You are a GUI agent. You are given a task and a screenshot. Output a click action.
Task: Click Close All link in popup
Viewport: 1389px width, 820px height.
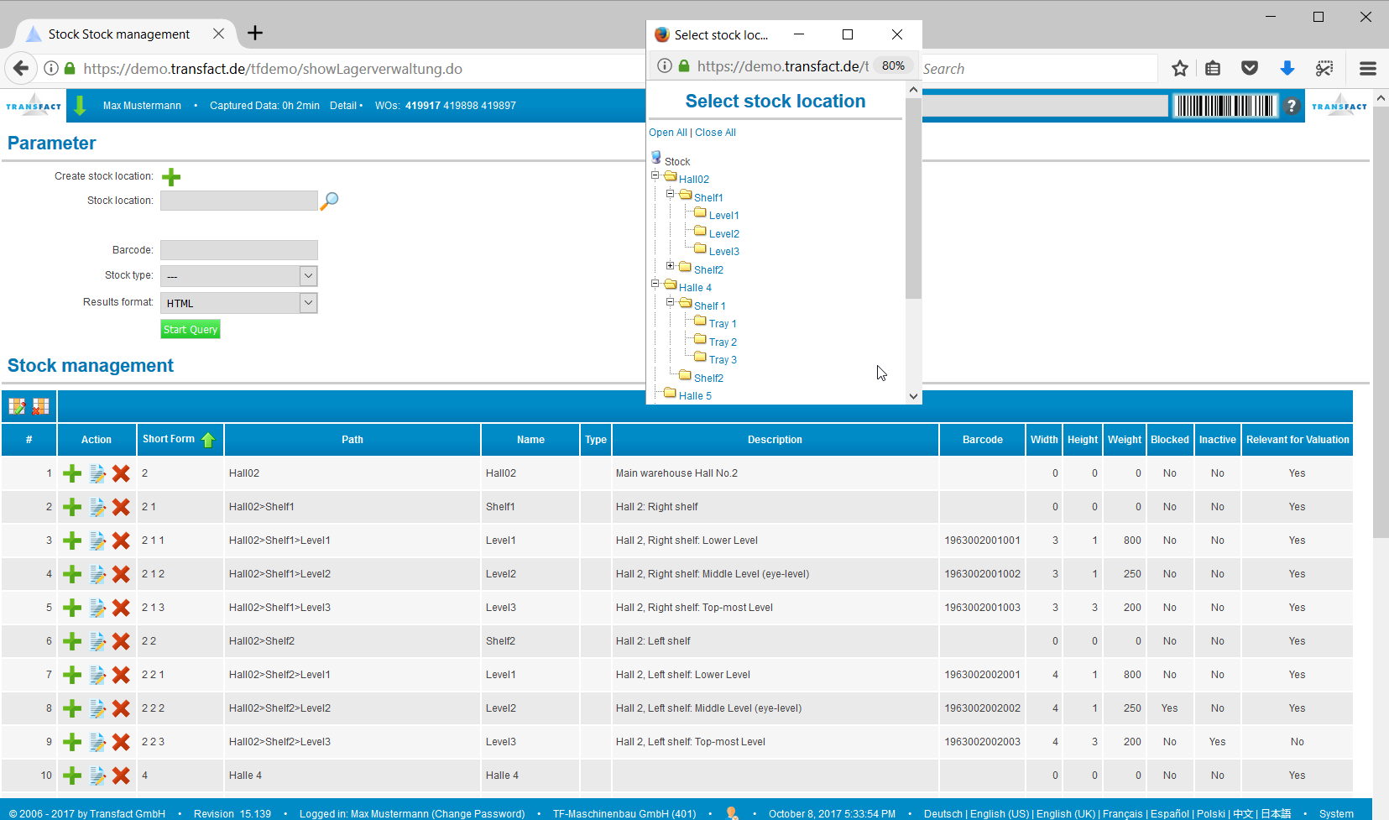pyautogui.click(x=715, y=133)
